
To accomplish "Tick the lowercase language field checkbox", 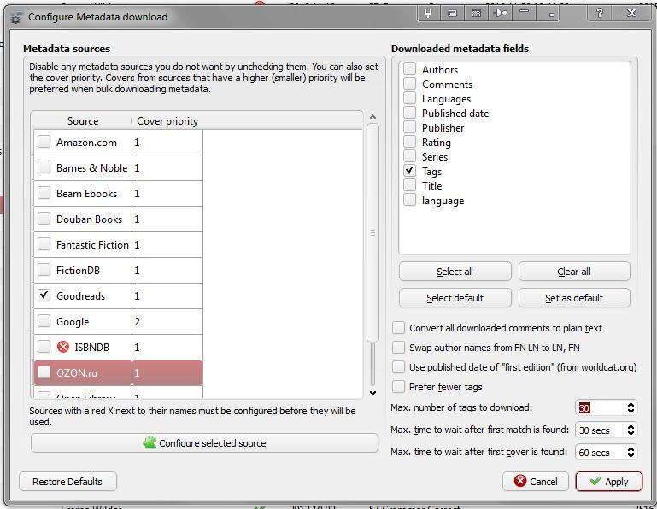I will (410, 200).
